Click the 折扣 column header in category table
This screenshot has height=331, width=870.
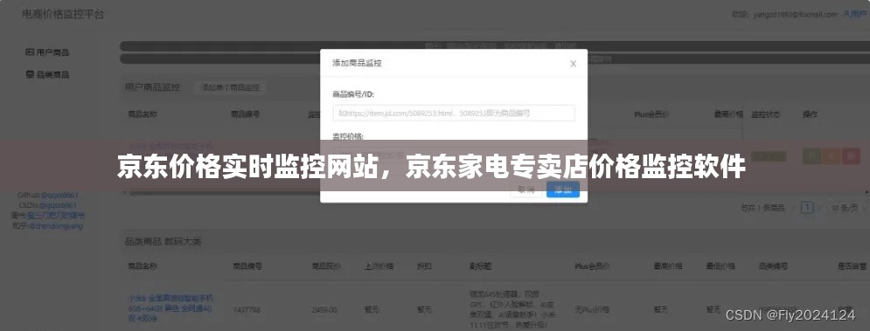pos(424,266)
